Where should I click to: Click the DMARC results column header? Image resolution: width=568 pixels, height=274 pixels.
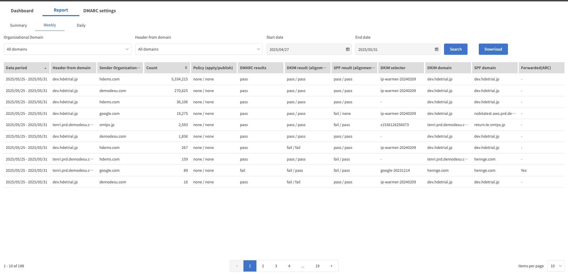260,68
